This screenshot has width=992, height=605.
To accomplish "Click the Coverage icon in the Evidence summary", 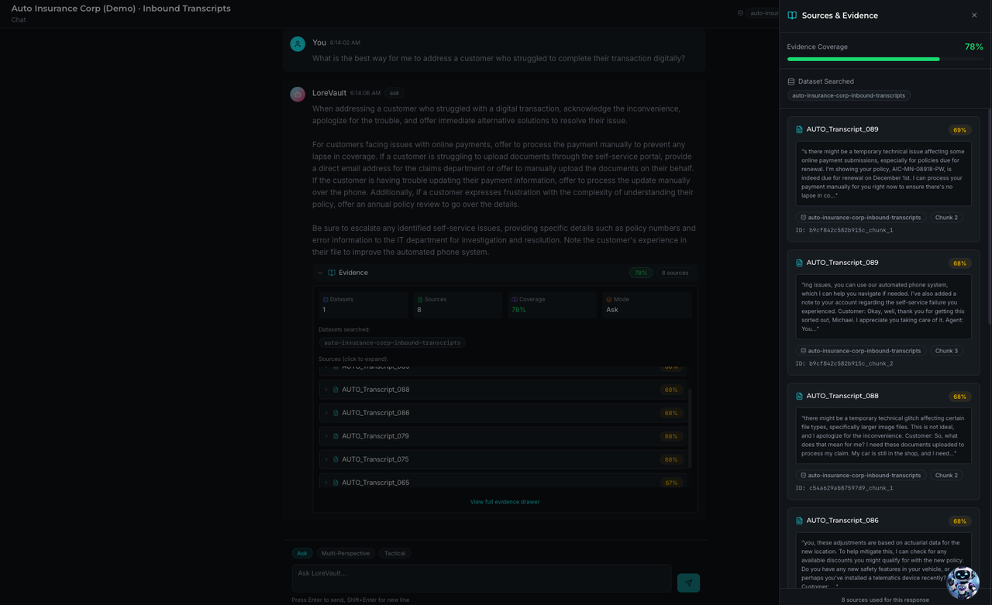I will coord(513,299).
